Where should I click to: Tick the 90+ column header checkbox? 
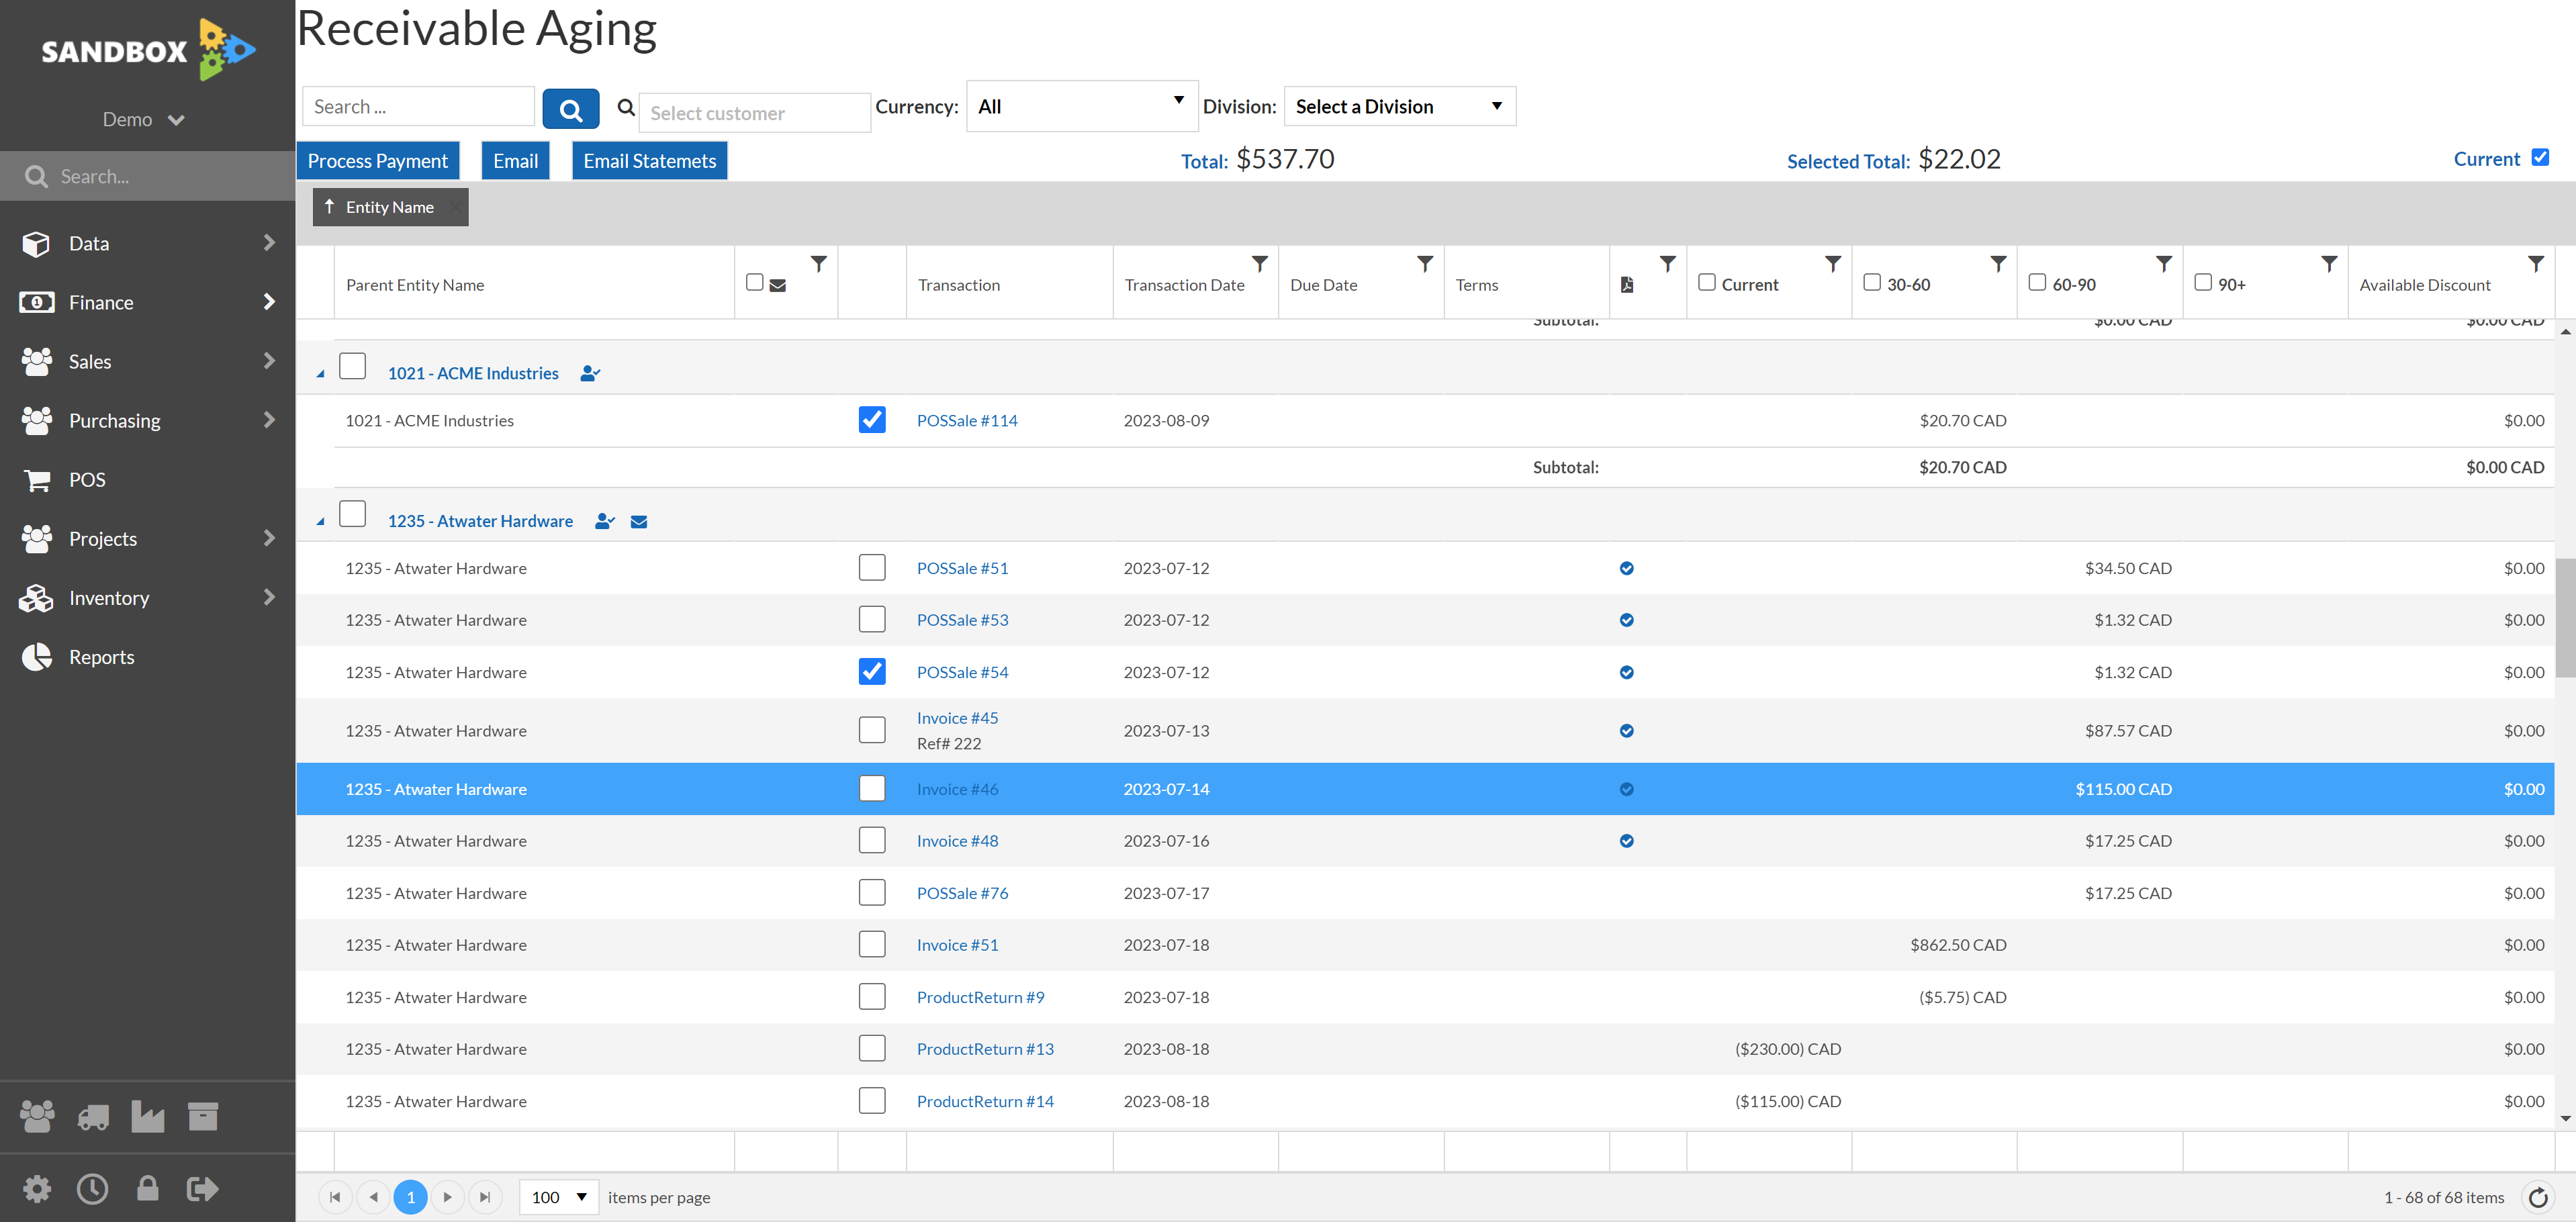pos(2203,283)
